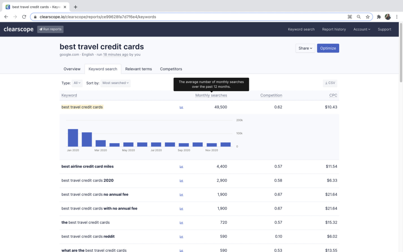403x252 pixels.
Task: Click the browser back arrow
Action: click(6, 17)
